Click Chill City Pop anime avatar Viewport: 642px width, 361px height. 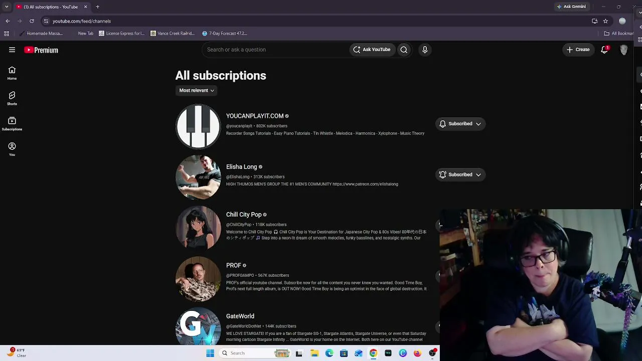198,228
